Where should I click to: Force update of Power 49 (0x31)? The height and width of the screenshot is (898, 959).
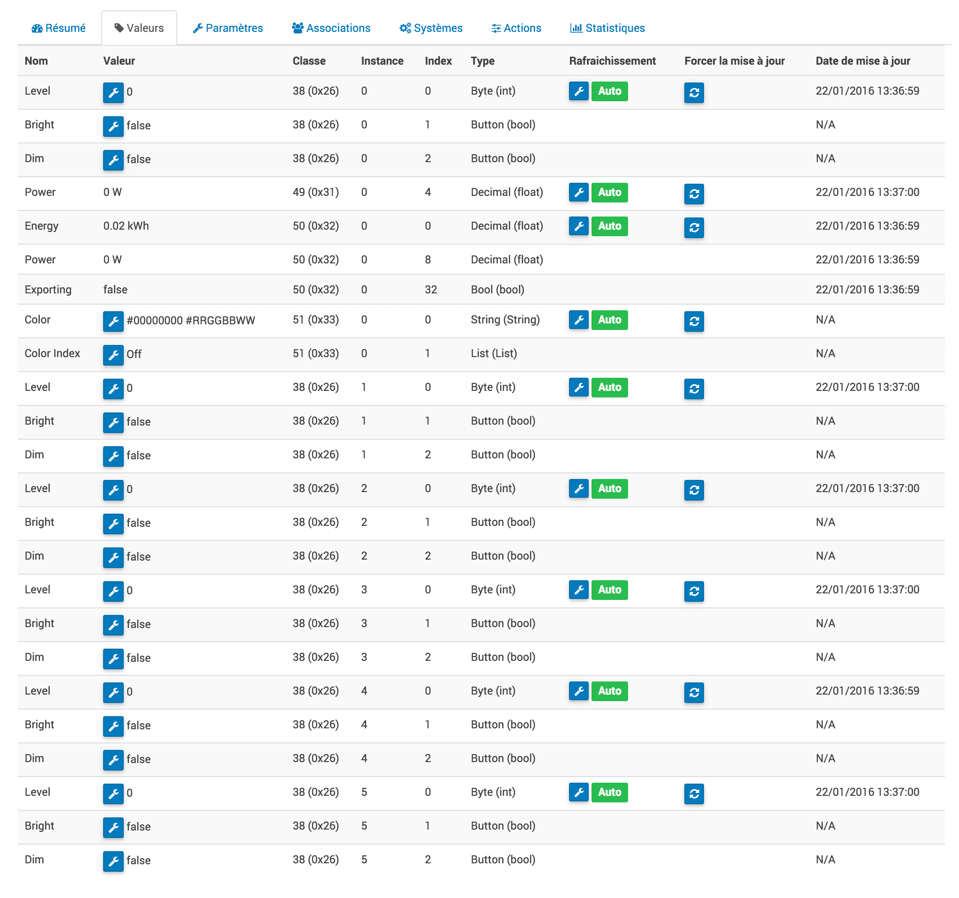tap(694, 194)
